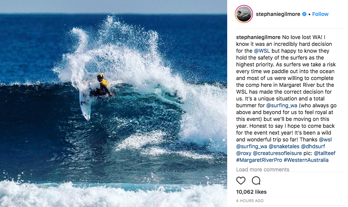Open the @snaketales profile link
Viewport: 348px width, 207px height.
tap(284, 146)
